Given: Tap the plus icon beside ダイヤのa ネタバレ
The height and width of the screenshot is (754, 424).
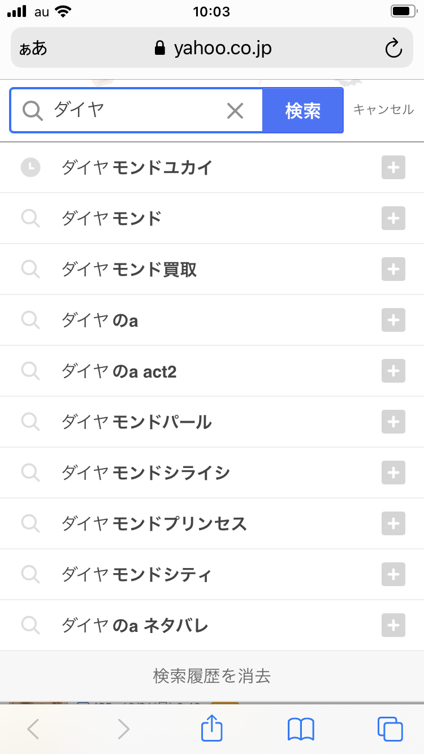Looking at the screenshot, I should coord(393,625).
